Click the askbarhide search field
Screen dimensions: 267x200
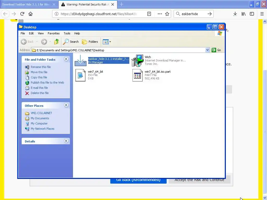click(193, 14)
